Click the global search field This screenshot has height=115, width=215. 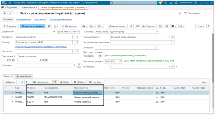134,3
